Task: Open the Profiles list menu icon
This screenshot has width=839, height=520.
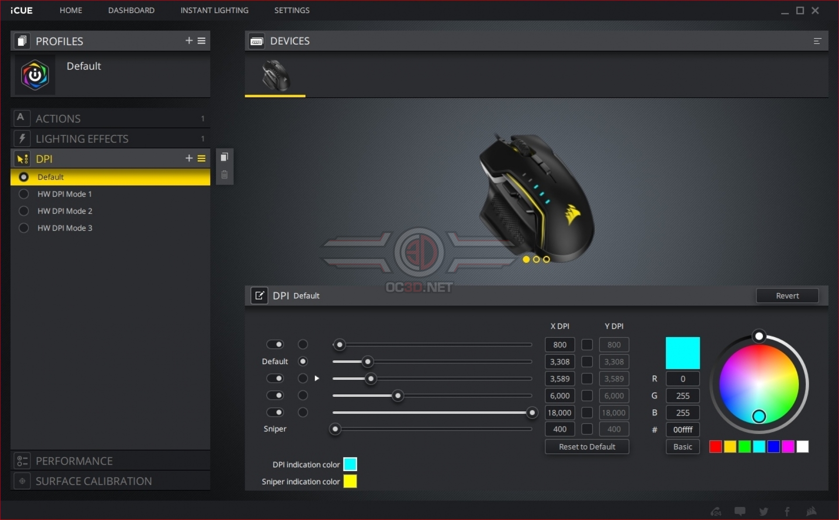Action: pyautogui.click(x=201, y=41)
